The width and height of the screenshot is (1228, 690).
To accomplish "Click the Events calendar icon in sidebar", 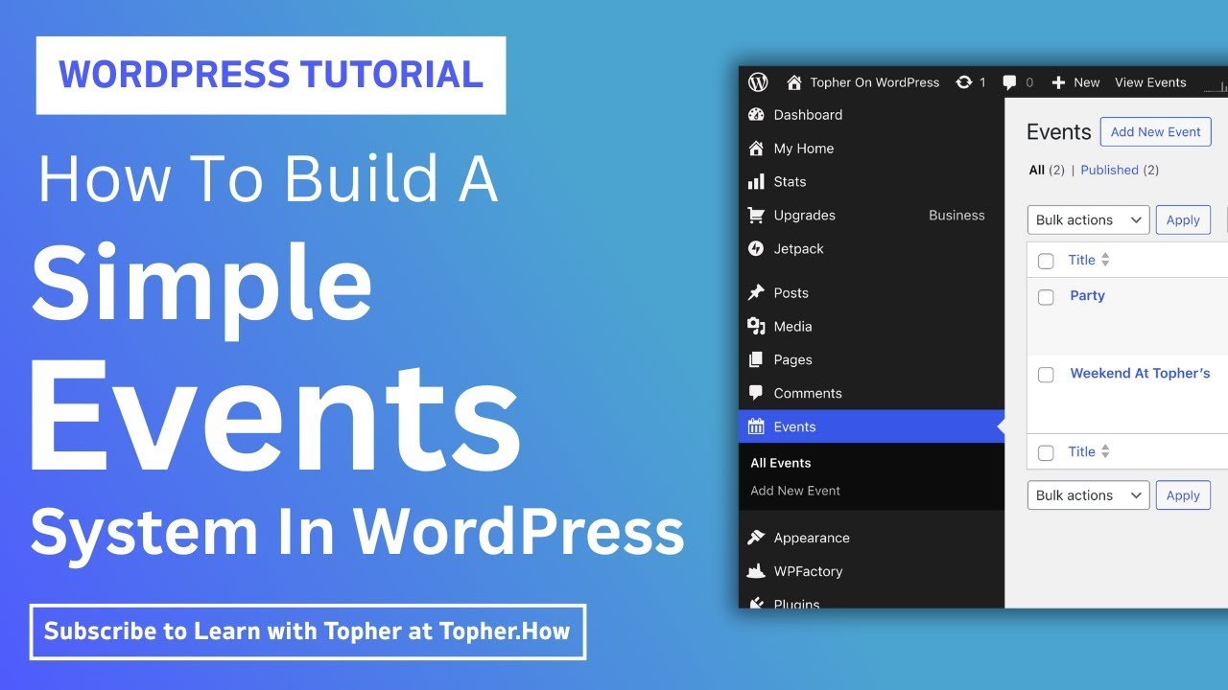I will coord(756,427).
